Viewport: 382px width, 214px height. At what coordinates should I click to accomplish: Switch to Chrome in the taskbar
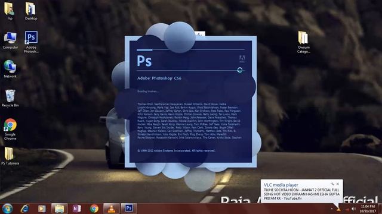point(94,209)
